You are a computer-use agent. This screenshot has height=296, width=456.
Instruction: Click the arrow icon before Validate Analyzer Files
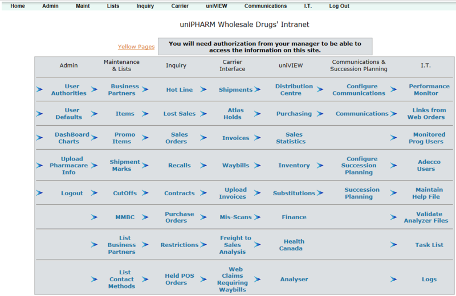(393, 217)
